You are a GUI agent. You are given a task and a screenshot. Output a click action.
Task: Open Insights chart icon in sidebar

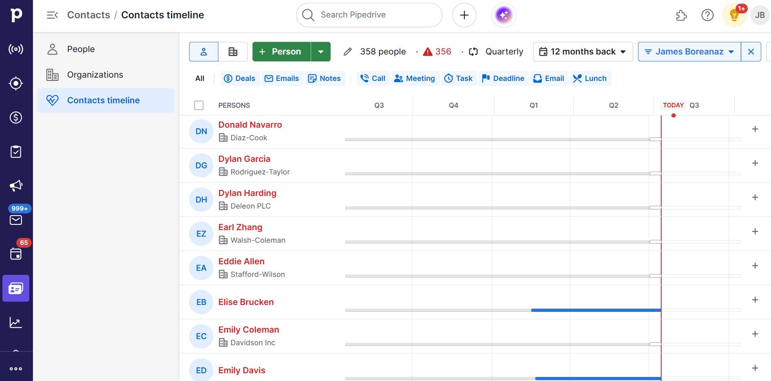(16, 322)
